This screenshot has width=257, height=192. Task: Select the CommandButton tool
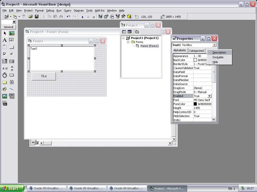coord(12,47)
